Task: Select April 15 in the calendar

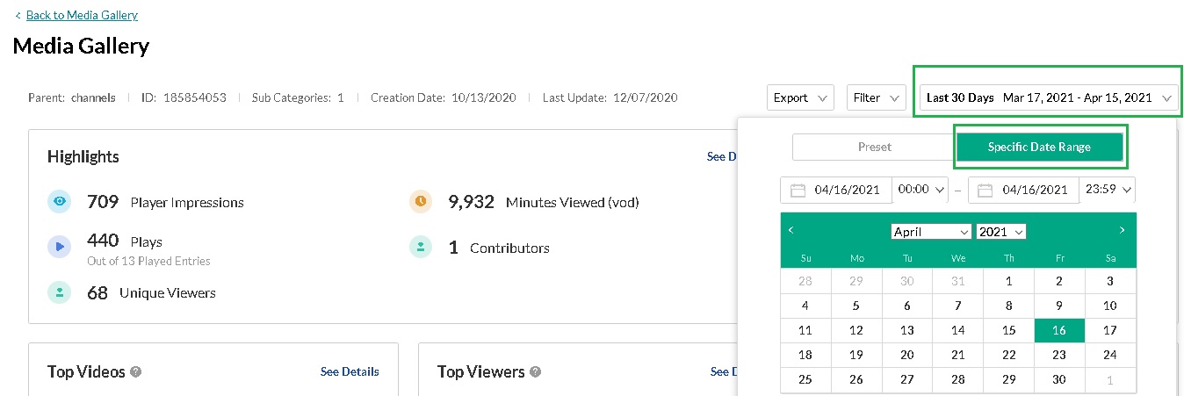Action: point(1008,330)
